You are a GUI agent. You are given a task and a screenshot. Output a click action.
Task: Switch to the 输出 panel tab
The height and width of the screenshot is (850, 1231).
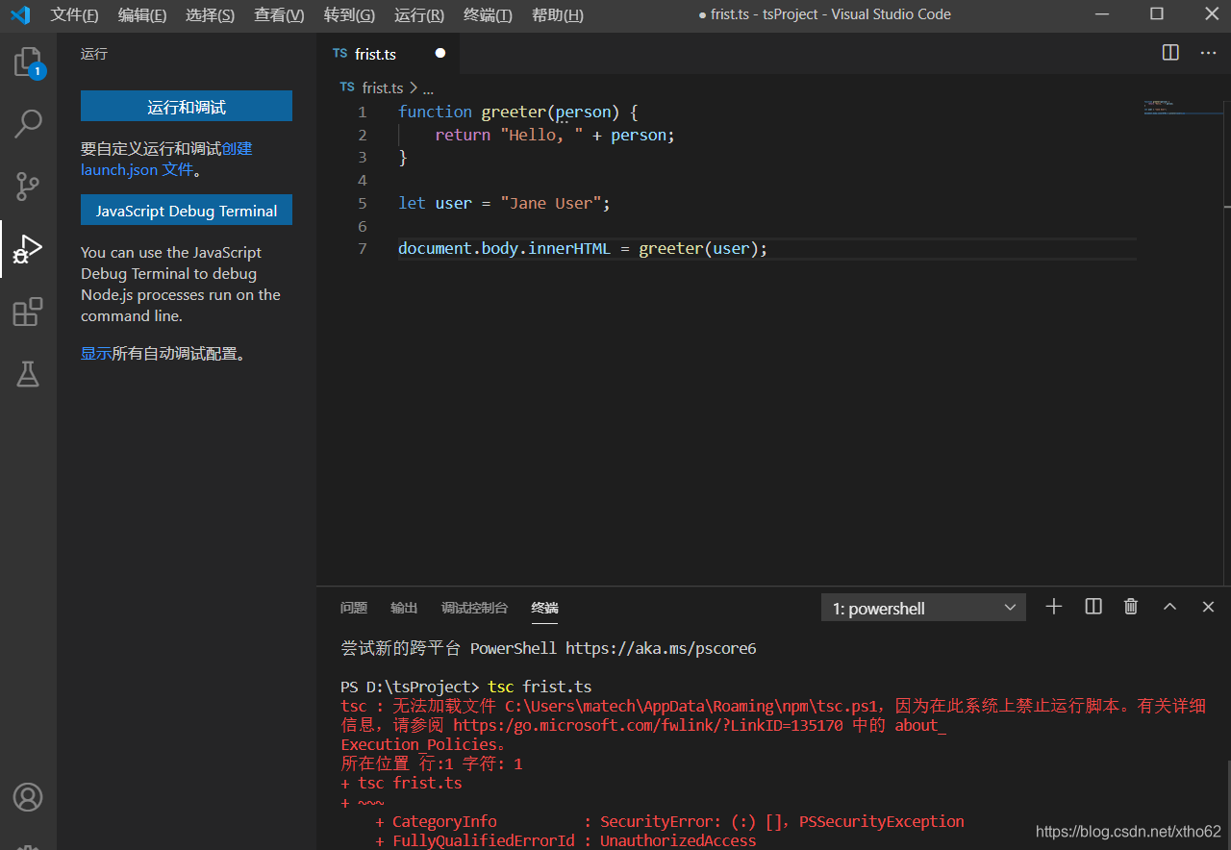404,608
